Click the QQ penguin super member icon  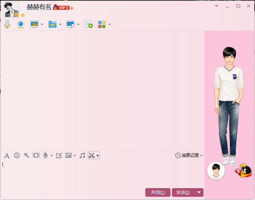coord(243,171)
